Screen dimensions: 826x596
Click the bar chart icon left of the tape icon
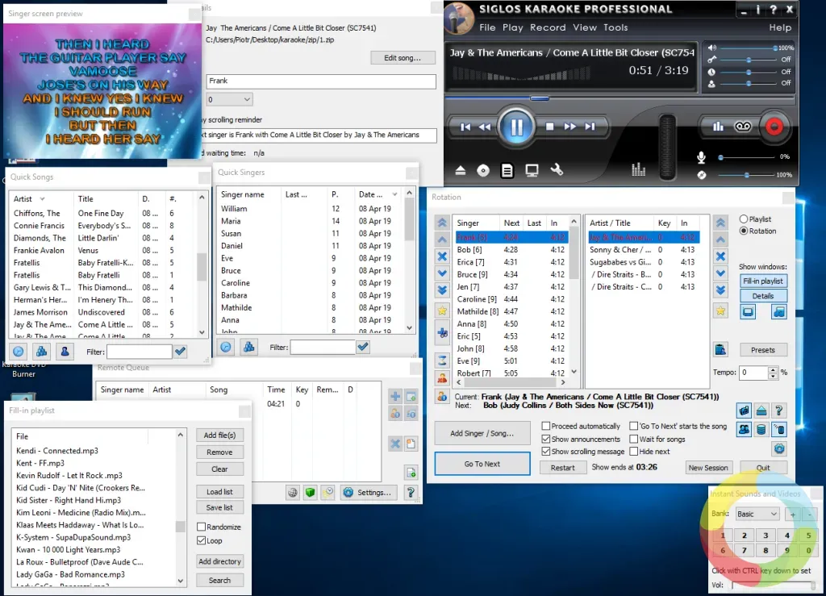[x=718, y=127]
